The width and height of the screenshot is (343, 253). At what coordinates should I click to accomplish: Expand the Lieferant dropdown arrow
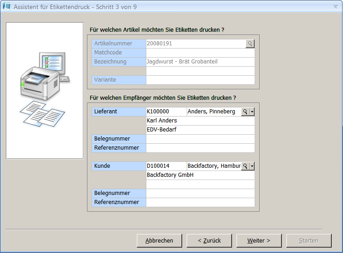(x=252, y=112)
